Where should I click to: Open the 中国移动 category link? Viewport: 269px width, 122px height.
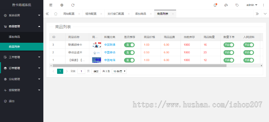point(110,52)
